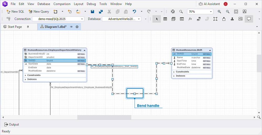Open the Comparison menu
Screen dimensions: 262x135
pyautogui.click(x=62, y=4)
